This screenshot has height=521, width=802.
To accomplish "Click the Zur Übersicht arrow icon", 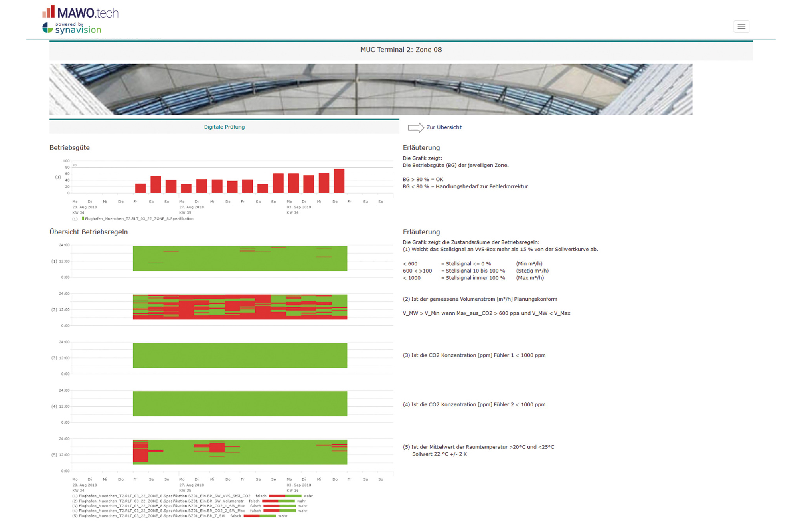I will 416,127.
